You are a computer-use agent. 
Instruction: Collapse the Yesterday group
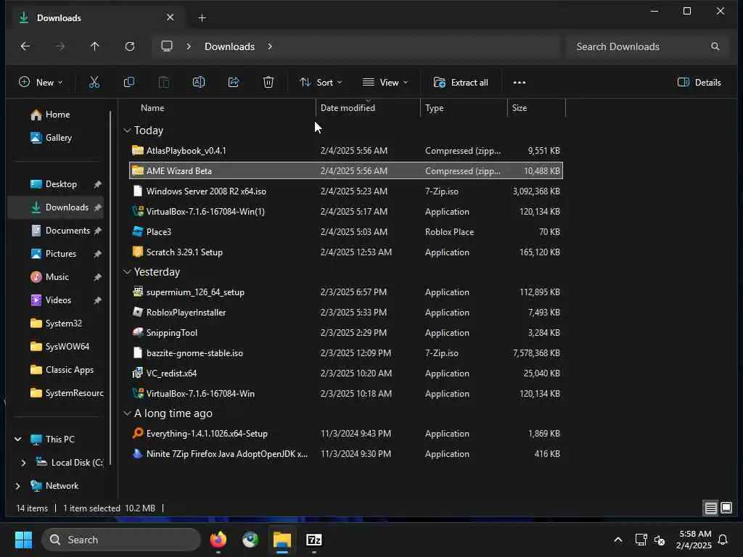point(127,272)
